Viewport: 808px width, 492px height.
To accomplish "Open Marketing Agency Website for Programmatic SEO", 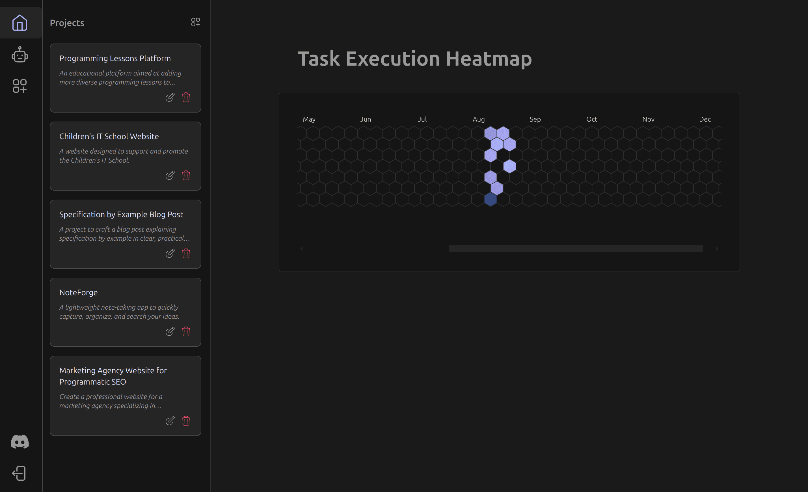I will (x=113, y=376).
